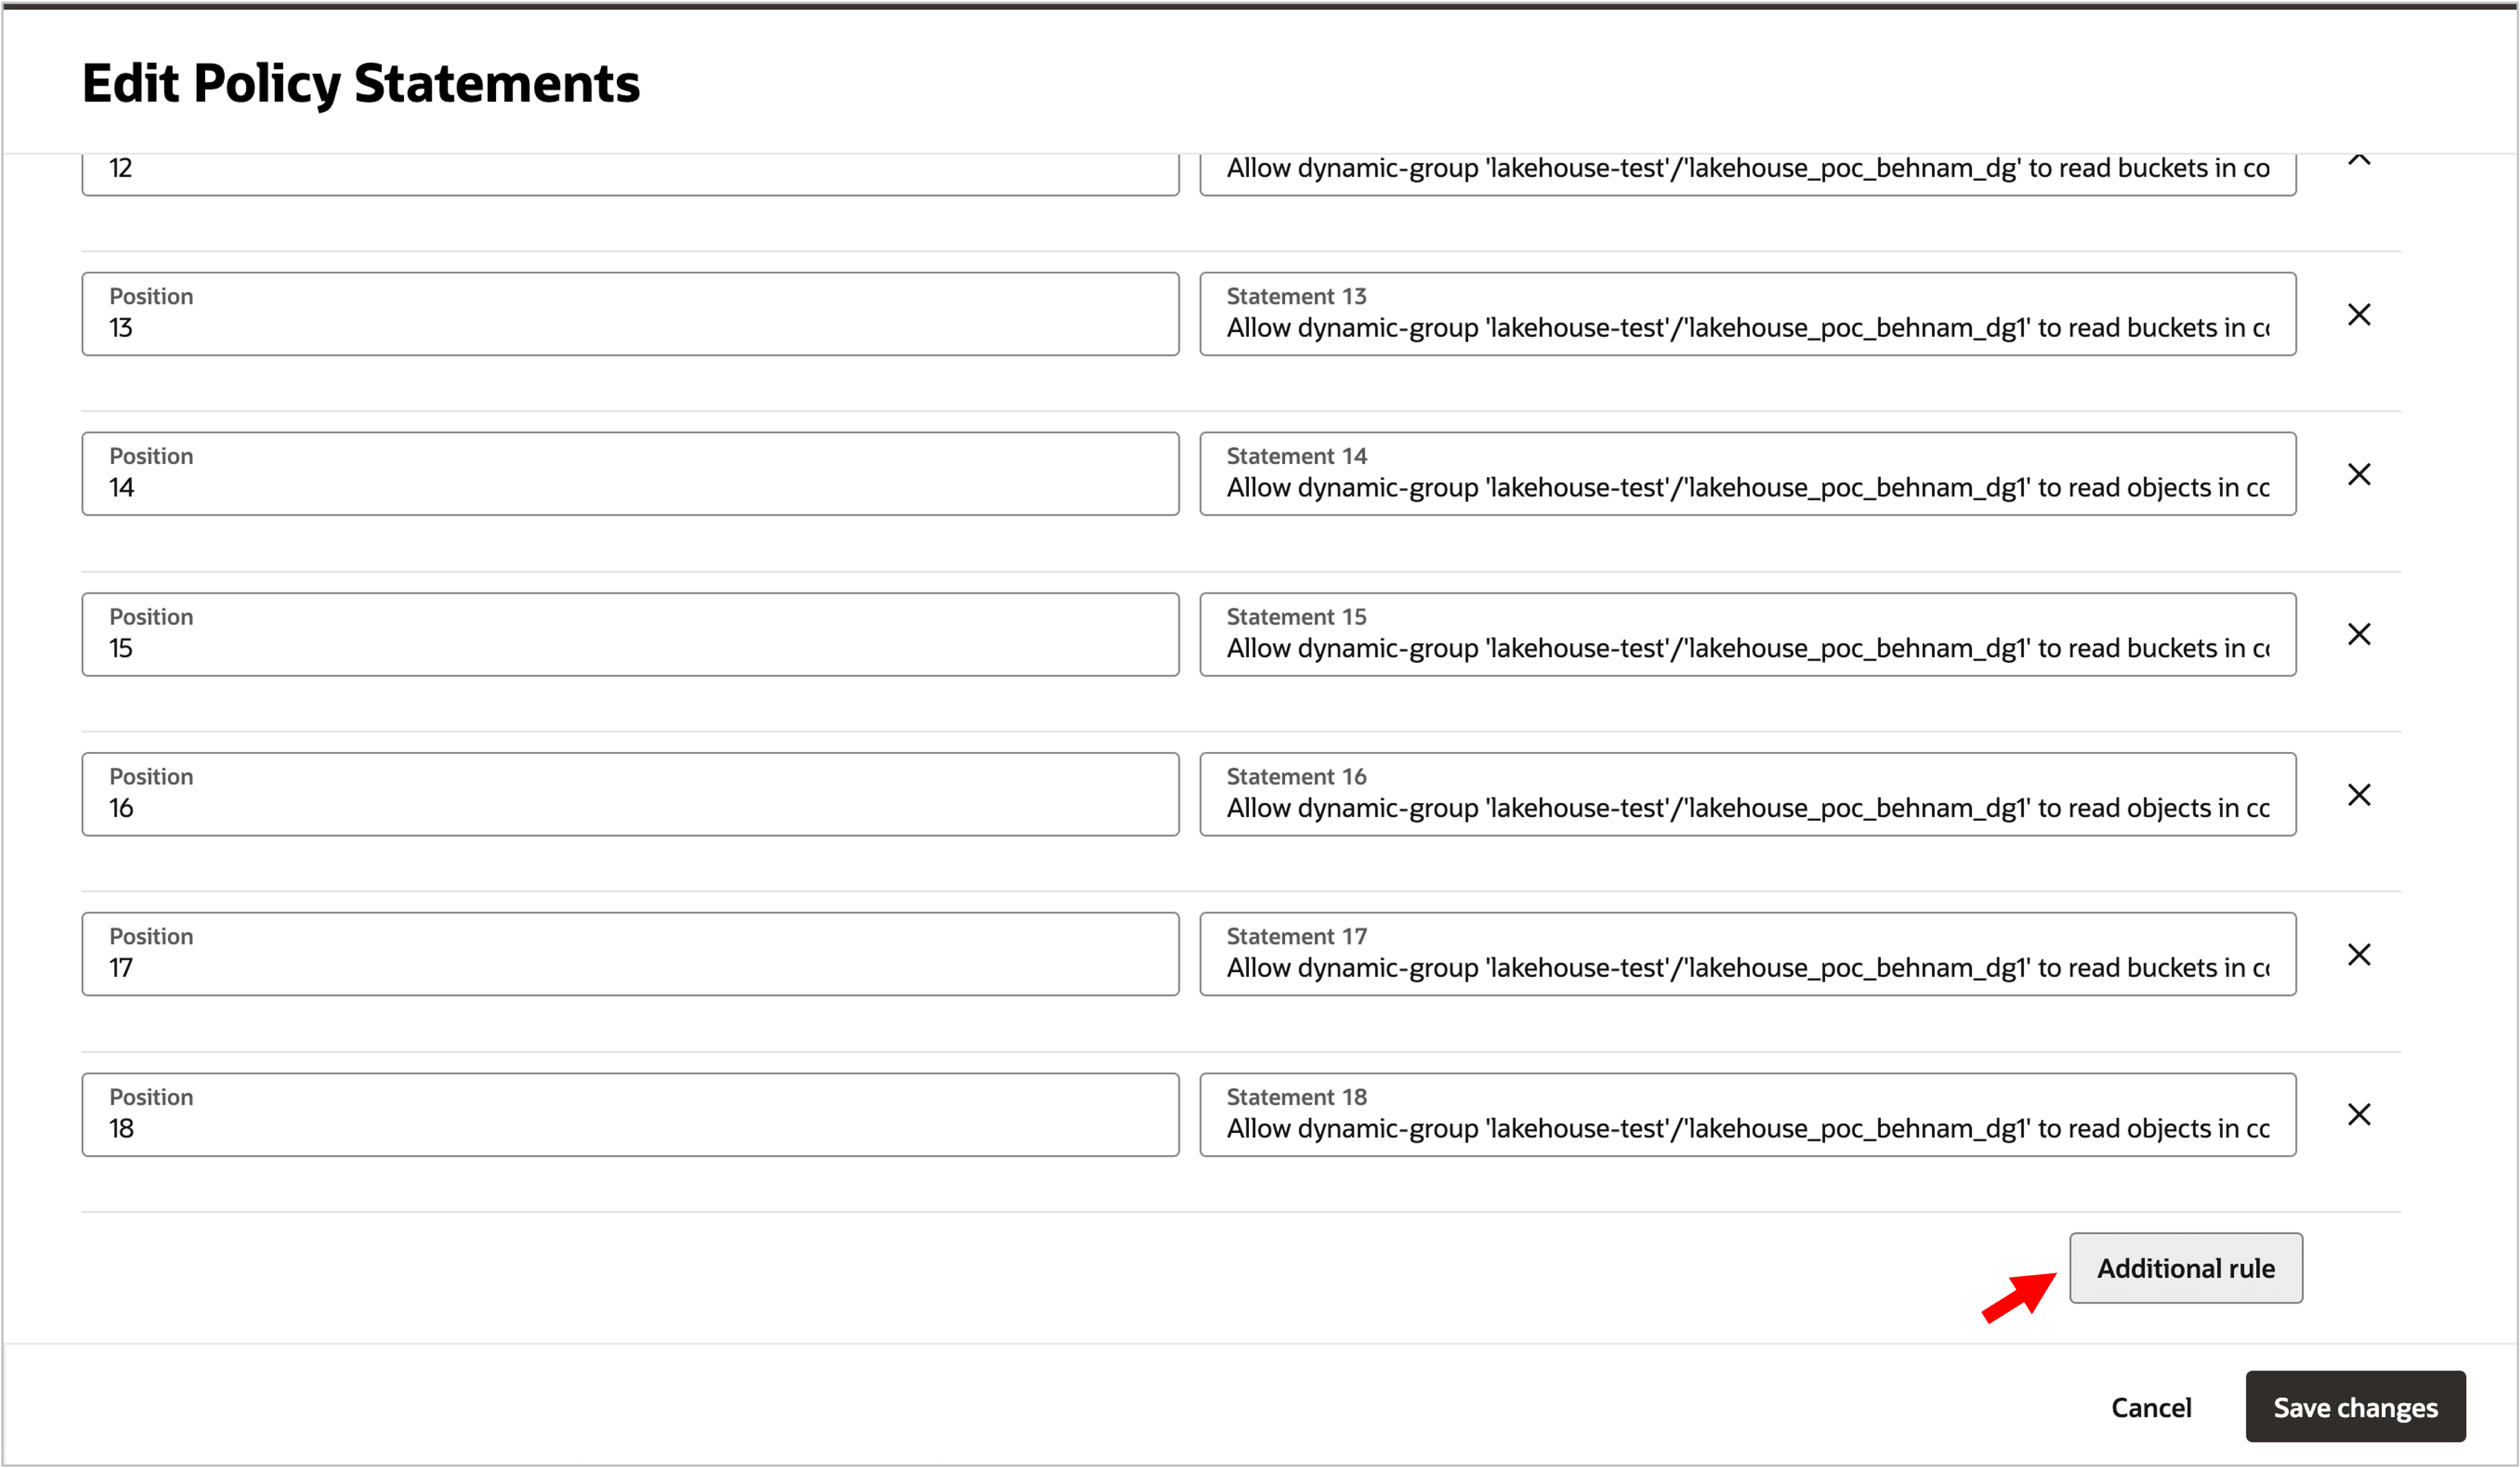This screenshot has height=1468, width=2520.
Task: Click into the Position 14 field
Action: tap(630, 474)
